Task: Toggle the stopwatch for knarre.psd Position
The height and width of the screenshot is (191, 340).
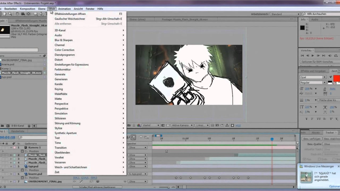Action: tap(23, 178)
